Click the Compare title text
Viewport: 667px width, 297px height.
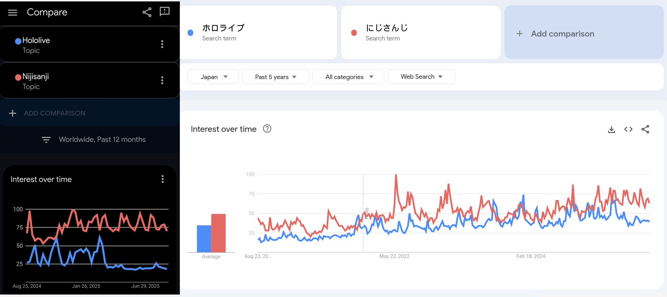pos(47,12)
